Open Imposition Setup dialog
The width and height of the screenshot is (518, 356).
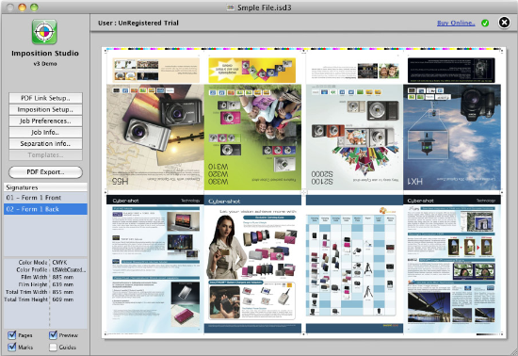point(45,109)
